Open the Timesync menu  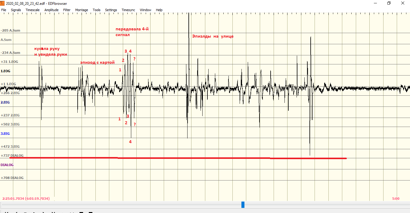pyautogui.click(x=129, y=10)
